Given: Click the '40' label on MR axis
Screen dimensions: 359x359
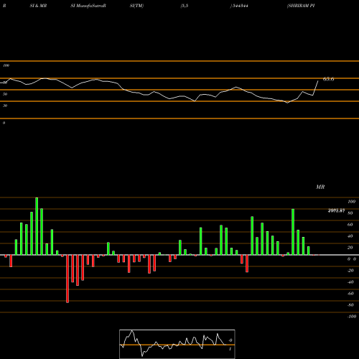Looking at the screenshot, I should [350, 236].
